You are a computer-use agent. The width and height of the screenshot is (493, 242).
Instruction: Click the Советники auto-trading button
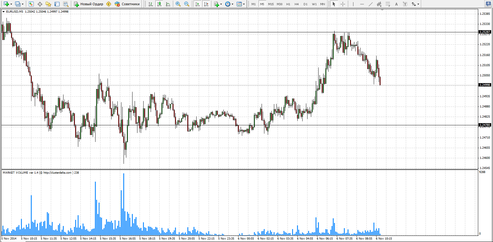click(127, 4)
